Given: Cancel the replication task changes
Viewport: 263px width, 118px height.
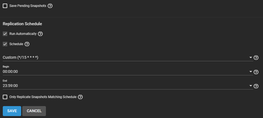Looking at the screenshot, I should (34, 111).
